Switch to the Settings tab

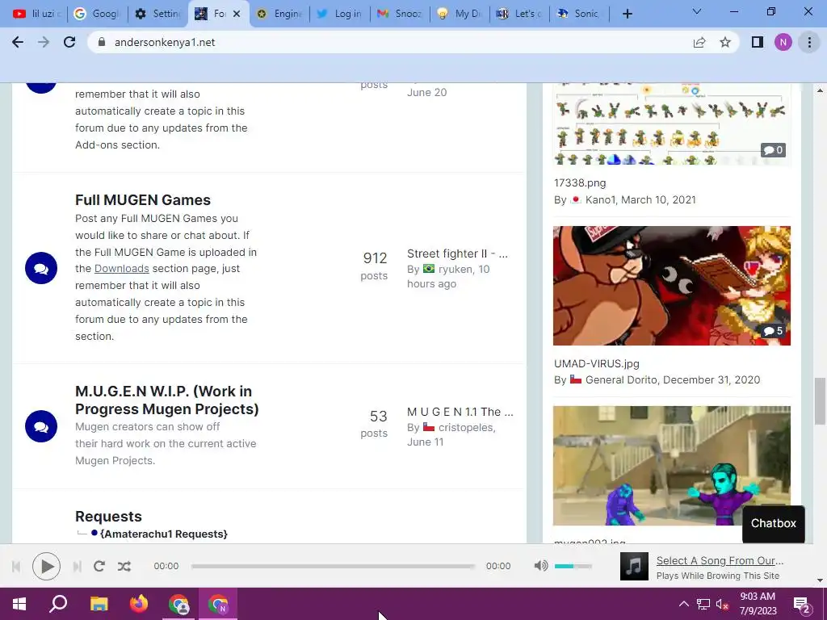[x=157, y=14]
